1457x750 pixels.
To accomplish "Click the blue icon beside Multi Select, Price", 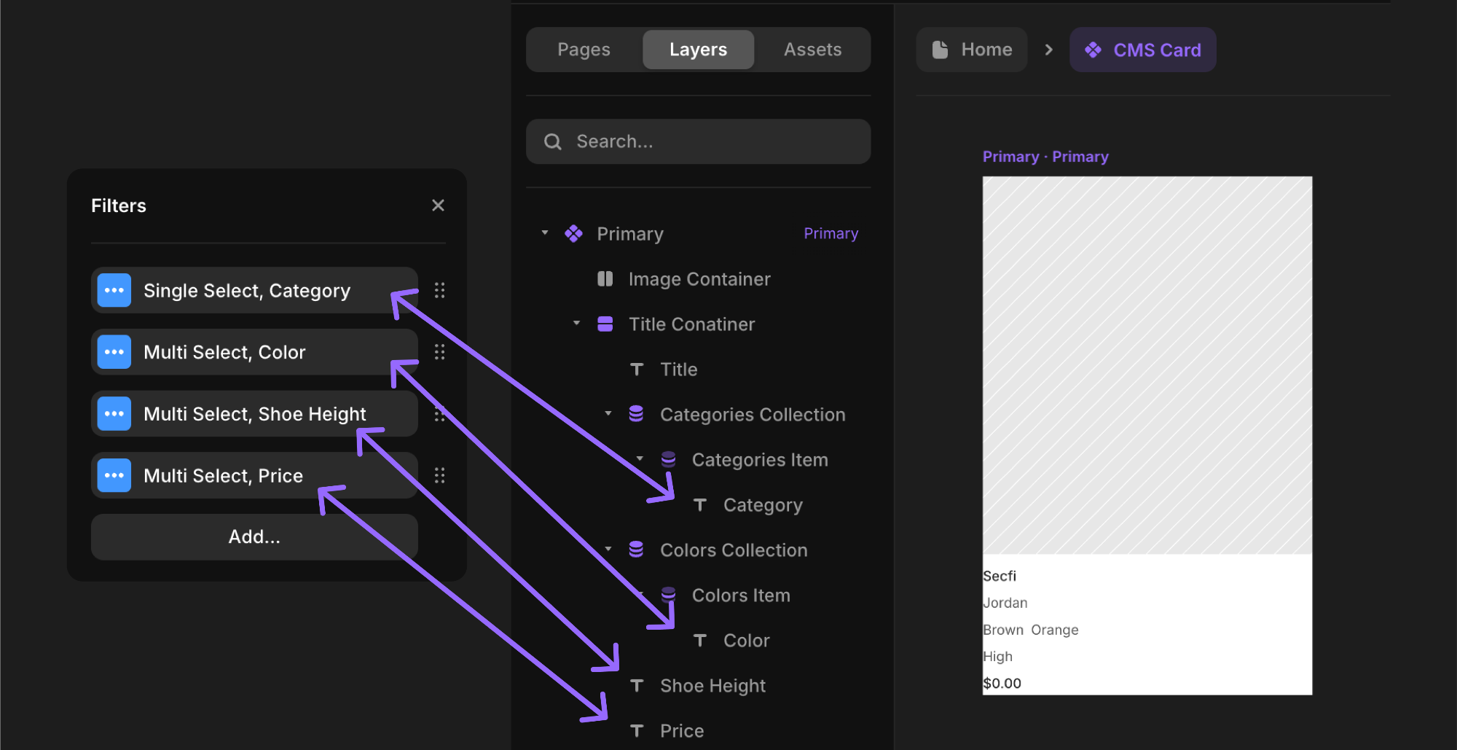I will [x=114, y=475].
